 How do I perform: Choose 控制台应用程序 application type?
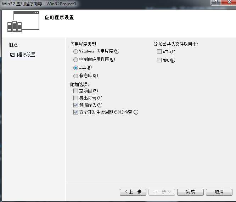point(75,60)
